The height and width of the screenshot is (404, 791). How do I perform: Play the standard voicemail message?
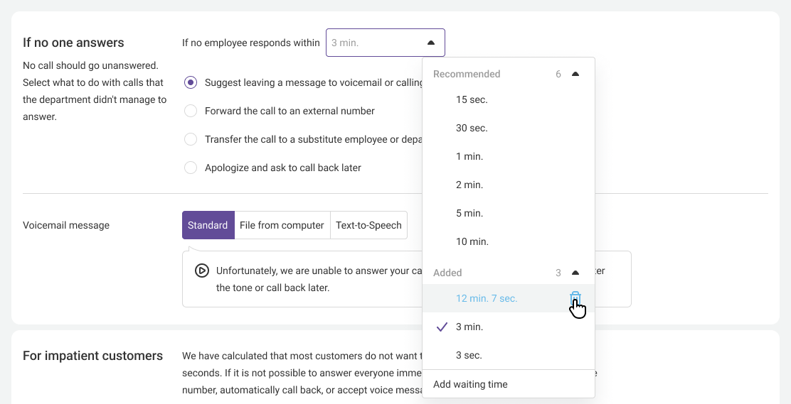[x=202, y=271]
